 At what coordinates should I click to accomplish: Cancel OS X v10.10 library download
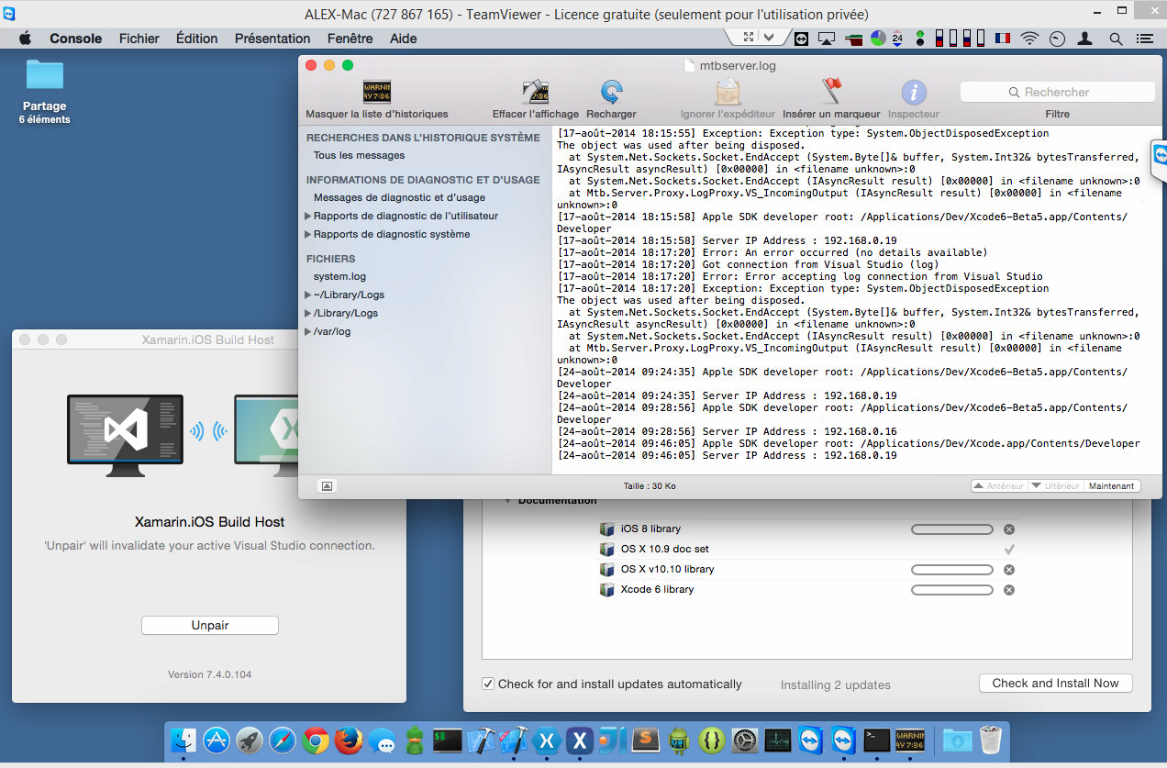click(1009, 570)
